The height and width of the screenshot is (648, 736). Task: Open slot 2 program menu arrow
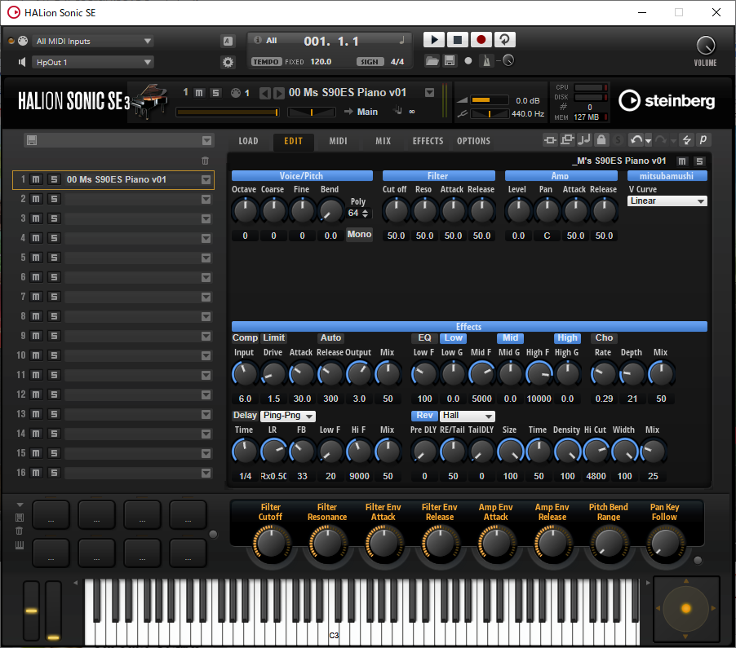click(206, 199)
